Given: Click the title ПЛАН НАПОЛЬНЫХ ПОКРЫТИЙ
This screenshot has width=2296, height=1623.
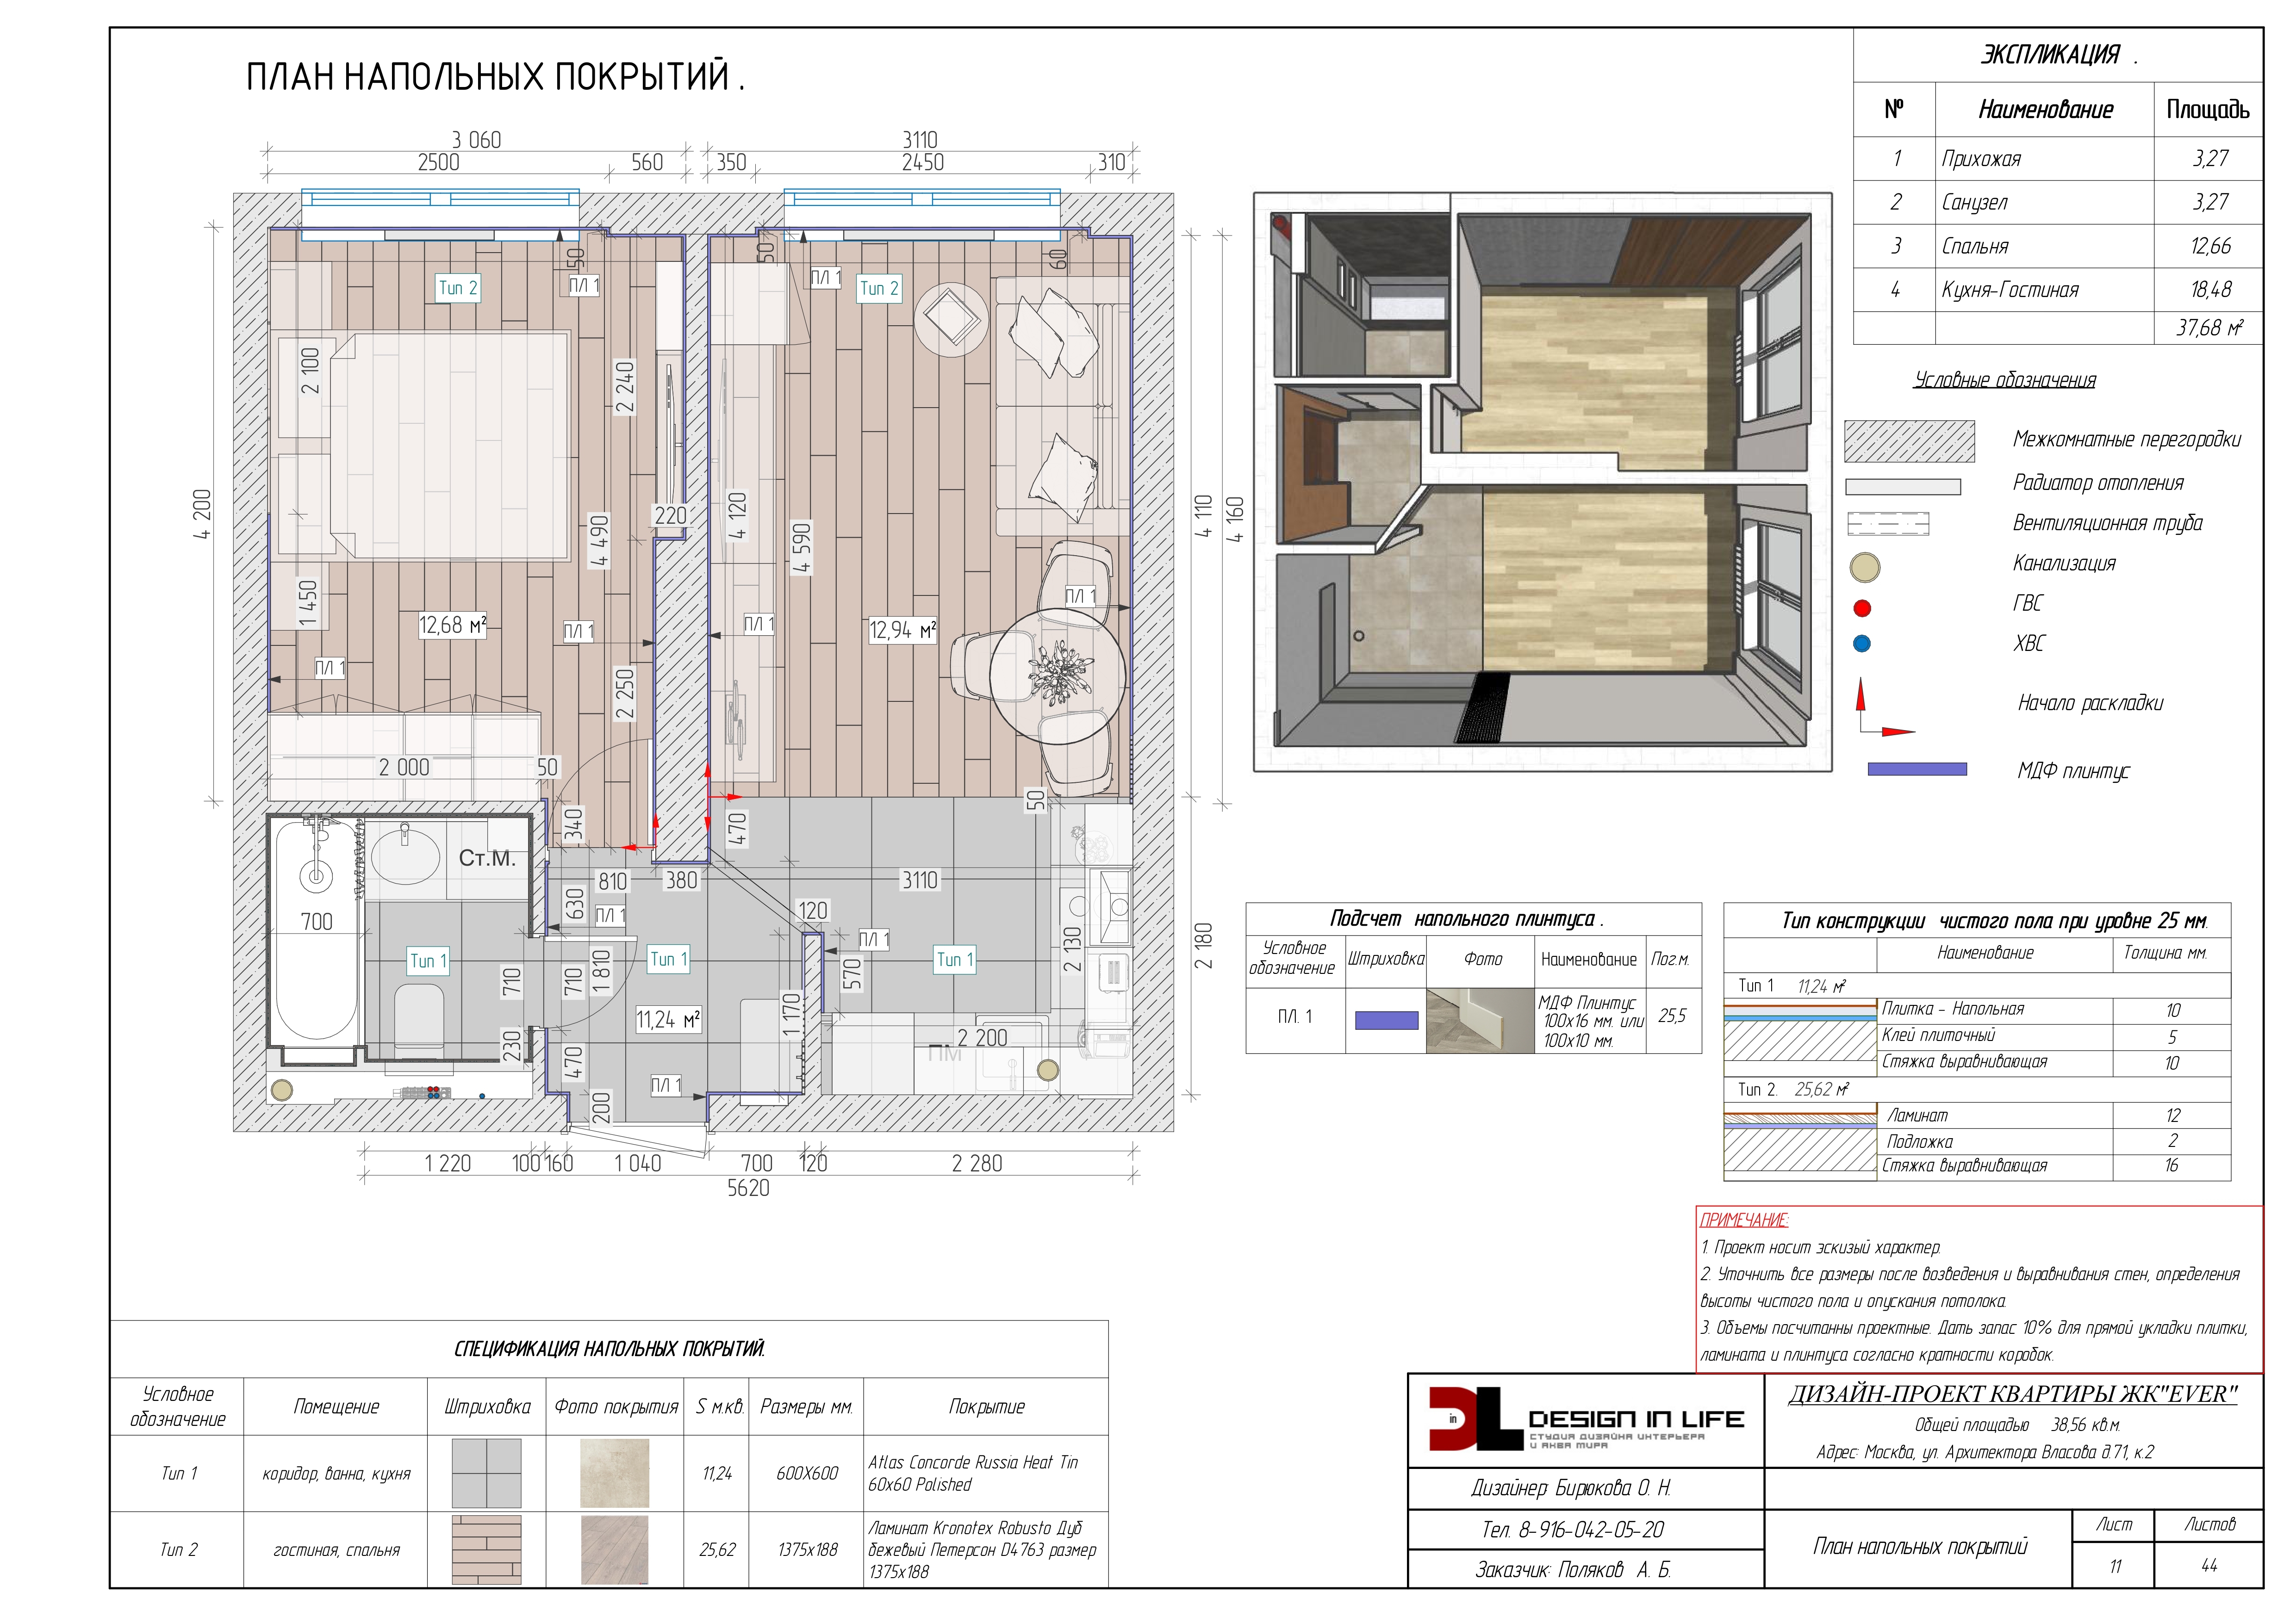Looking at the screenshot, I should pos(496,77).
